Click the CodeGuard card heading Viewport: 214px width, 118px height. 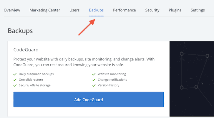point(26,50)
